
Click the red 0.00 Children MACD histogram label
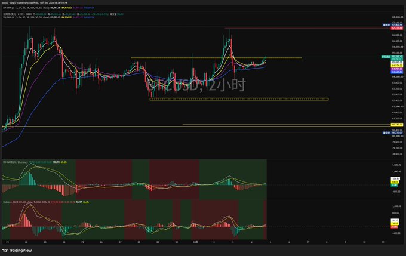click(x=394, y=227)
